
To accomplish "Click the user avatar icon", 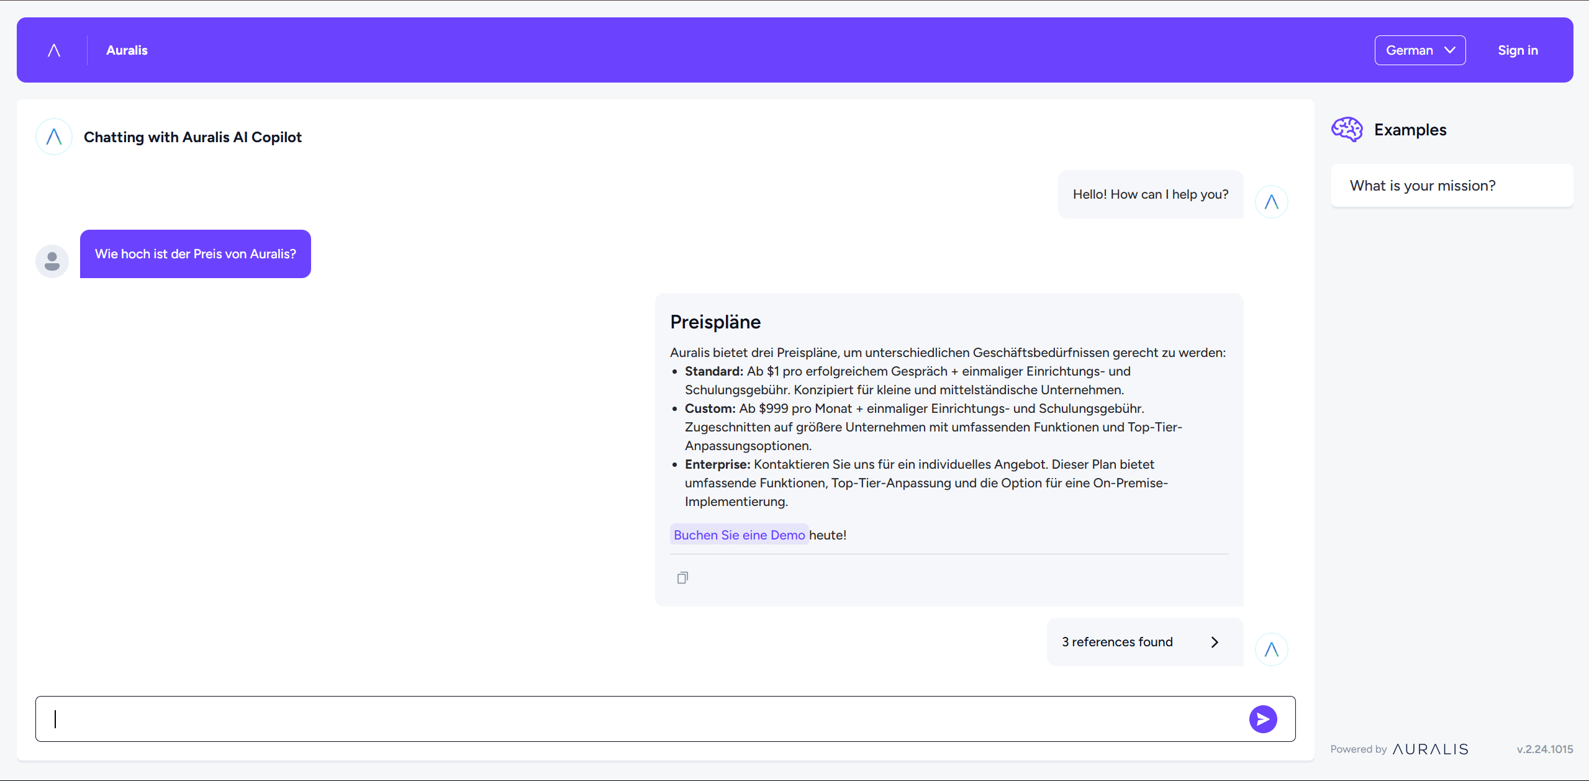I will click(52, 261).
